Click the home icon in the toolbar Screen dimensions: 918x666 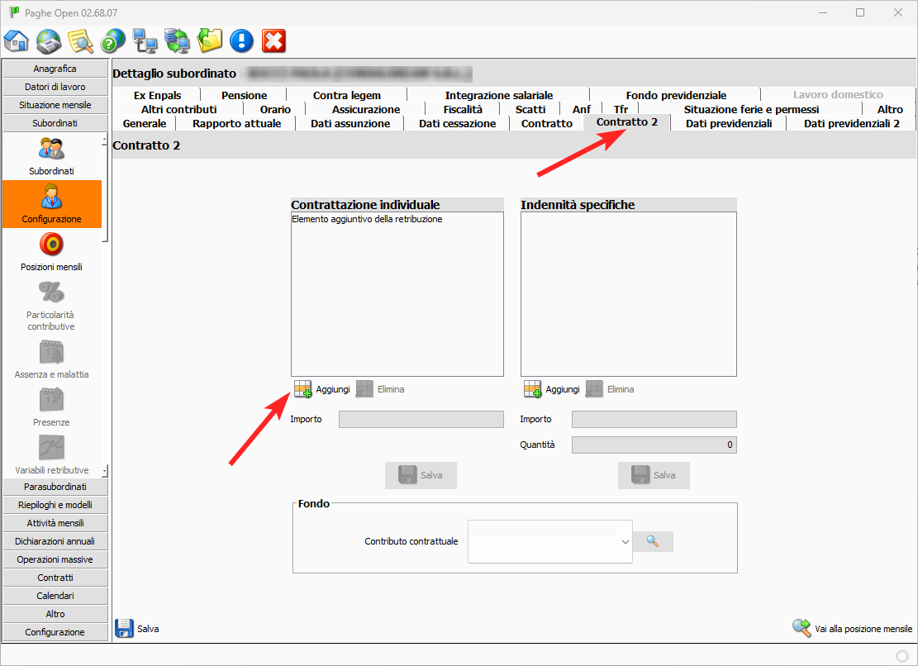point(17,40)
